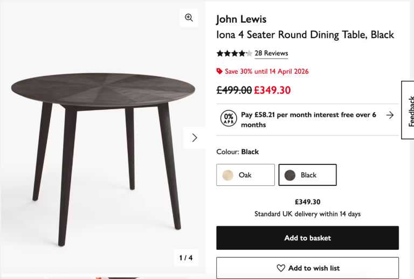The height and width of the screenshot is (279, 414).
Task: Go to next product image arrow
Action: (194, 137)
